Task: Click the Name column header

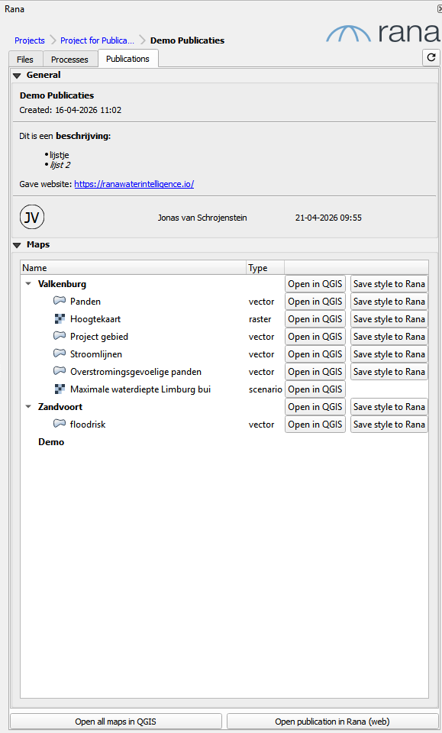Action: click(x=133, y=267)
